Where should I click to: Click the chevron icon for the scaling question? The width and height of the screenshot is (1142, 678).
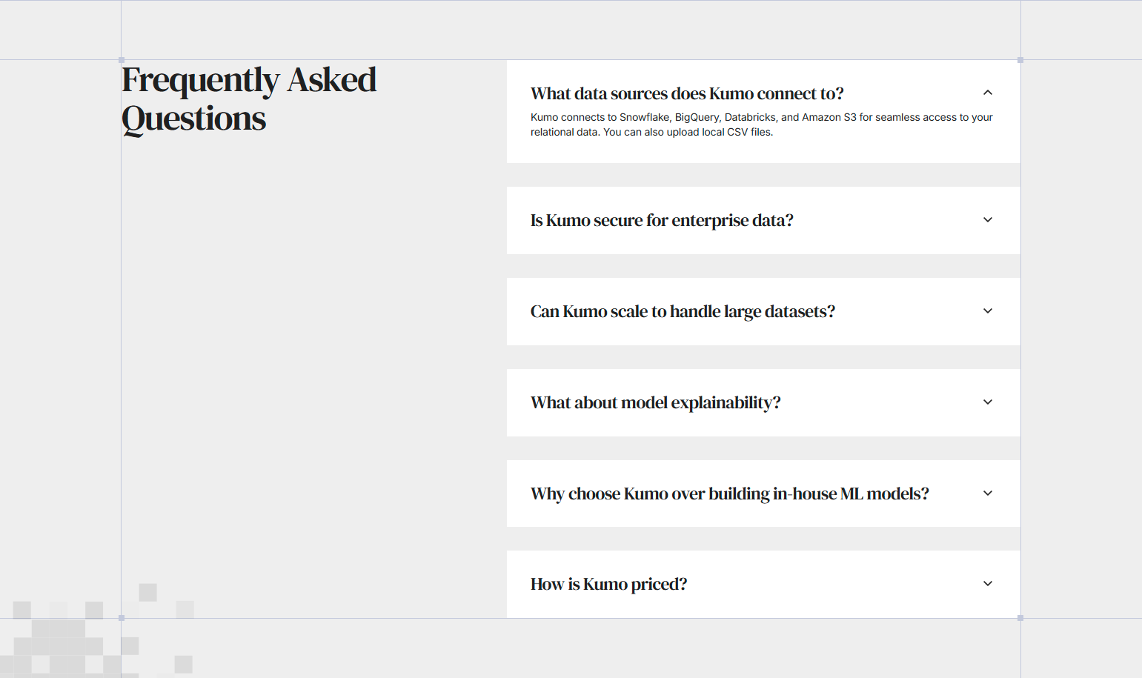click(987, 311)
